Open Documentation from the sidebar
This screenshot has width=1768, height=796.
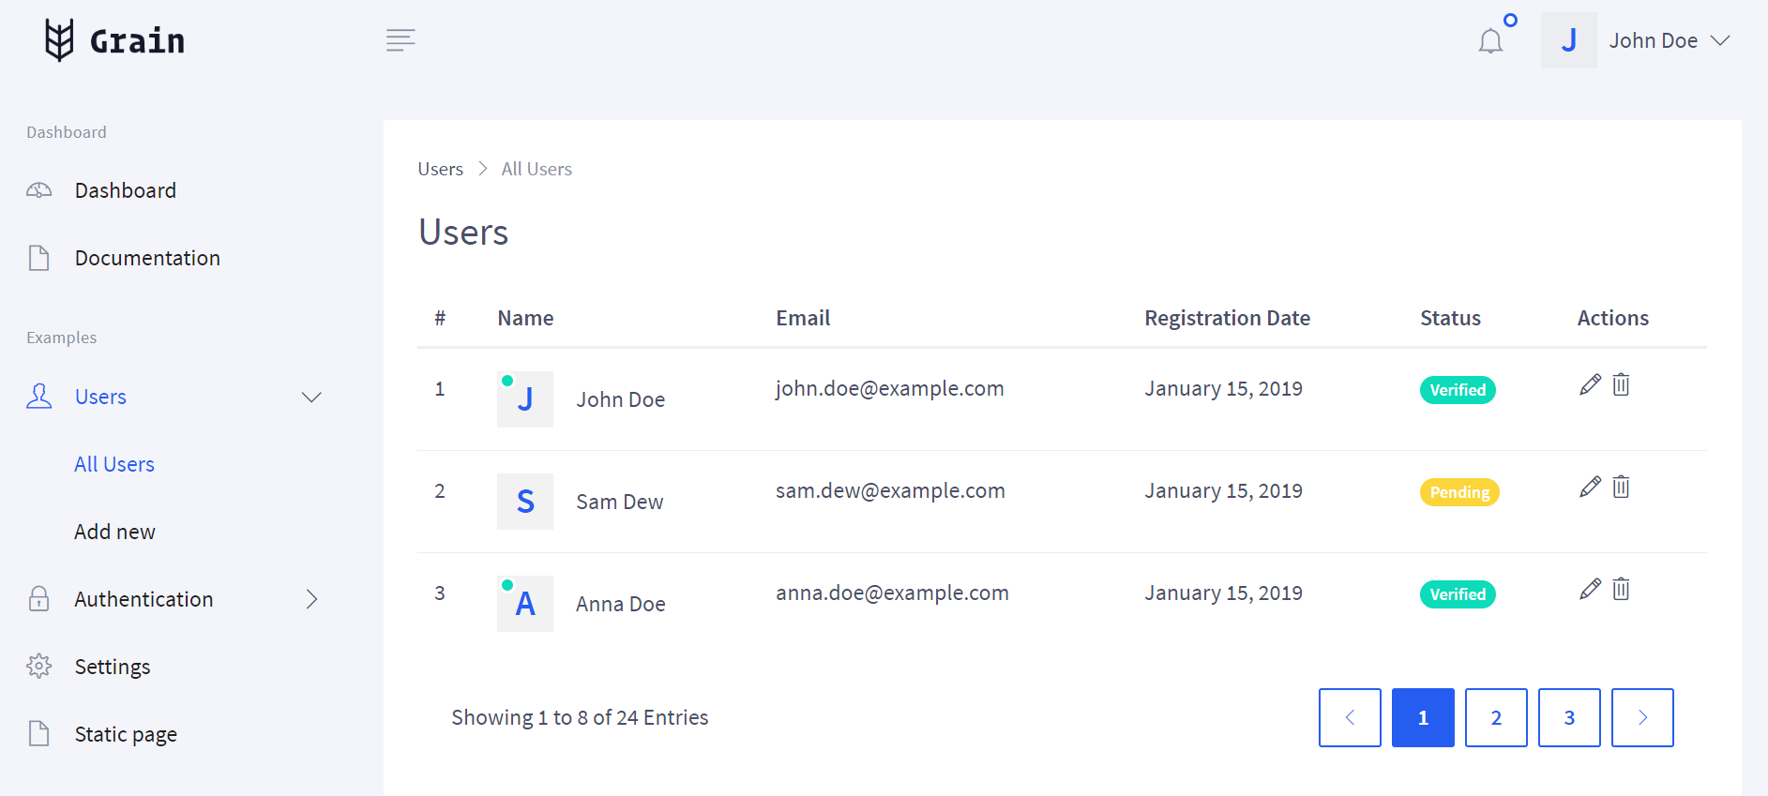[x=147, y=258]
